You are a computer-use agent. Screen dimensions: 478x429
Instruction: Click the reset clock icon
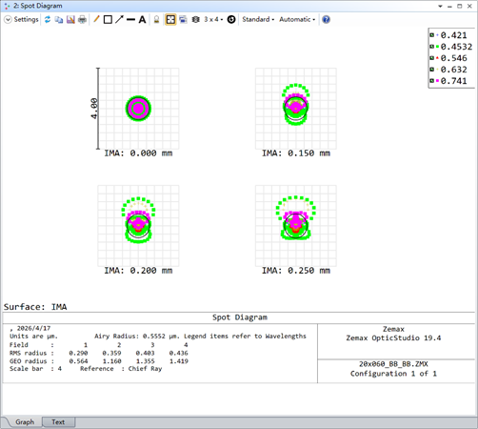click(231, 20)
